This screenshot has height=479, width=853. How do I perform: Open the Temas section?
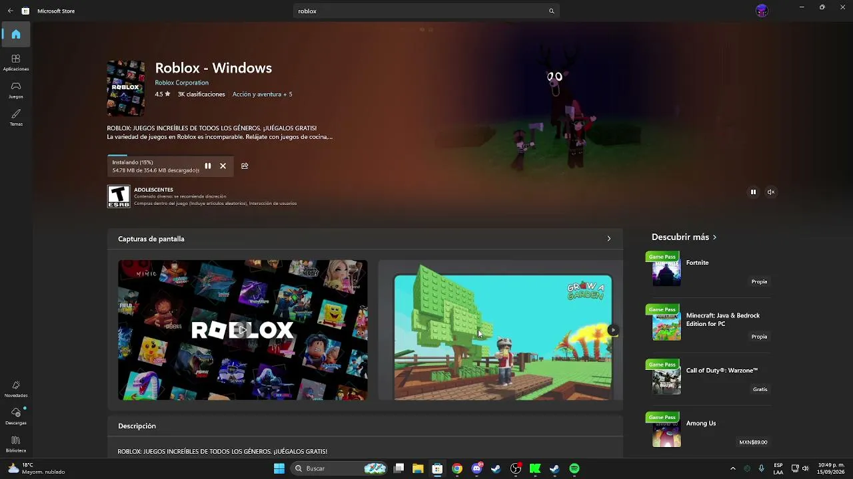[16, 118]
